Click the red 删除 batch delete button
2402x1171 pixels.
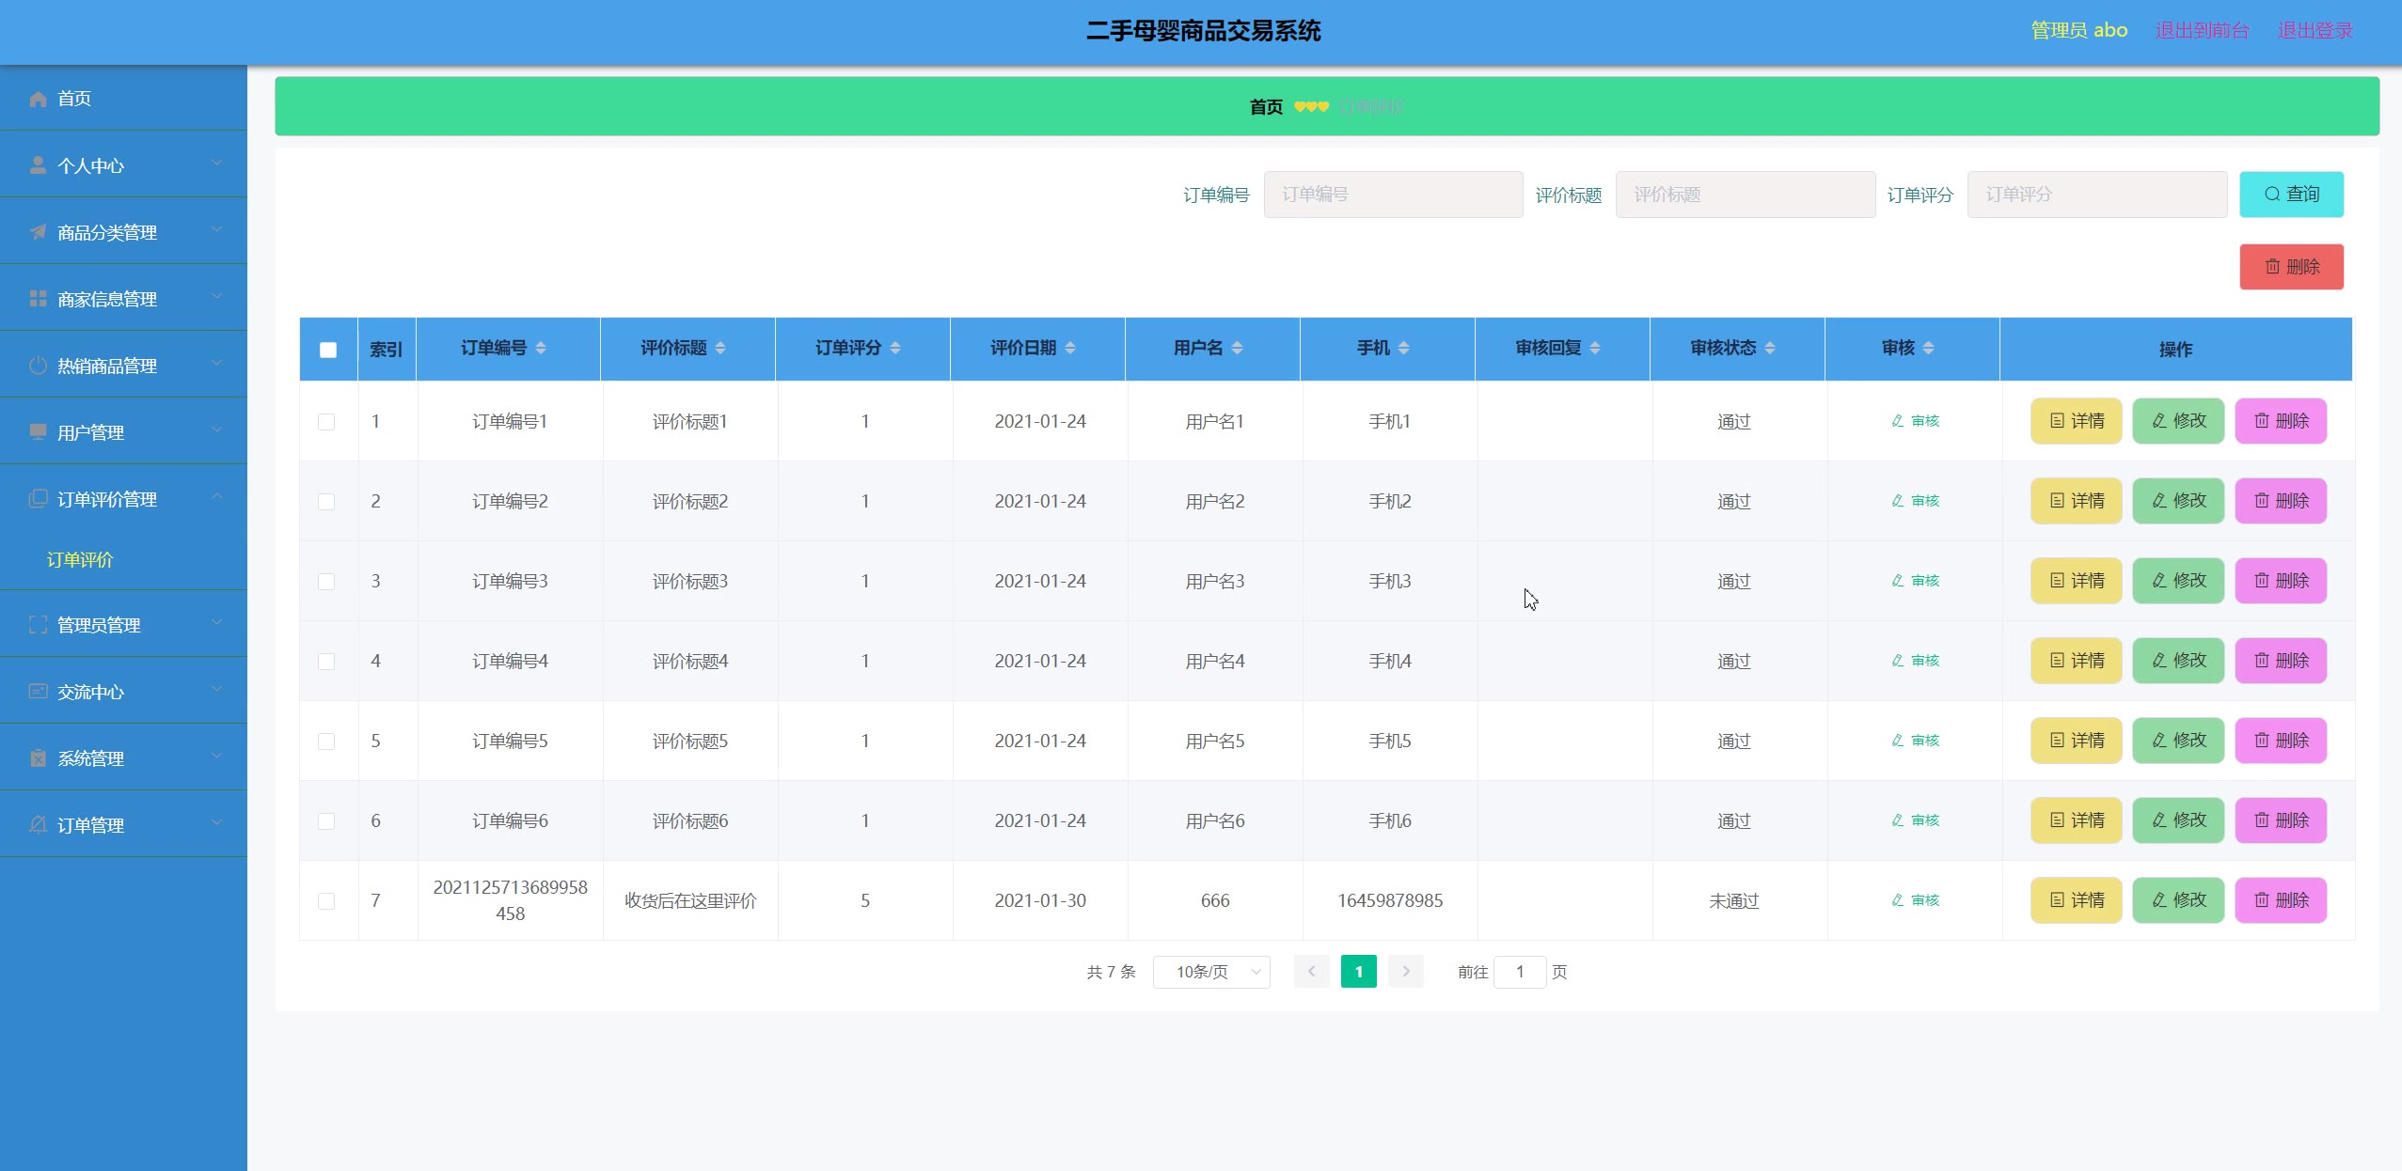pyautogui.click(x=2291, y=267)
